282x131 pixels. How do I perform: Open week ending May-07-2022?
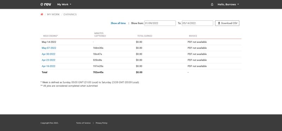[49, 48]
